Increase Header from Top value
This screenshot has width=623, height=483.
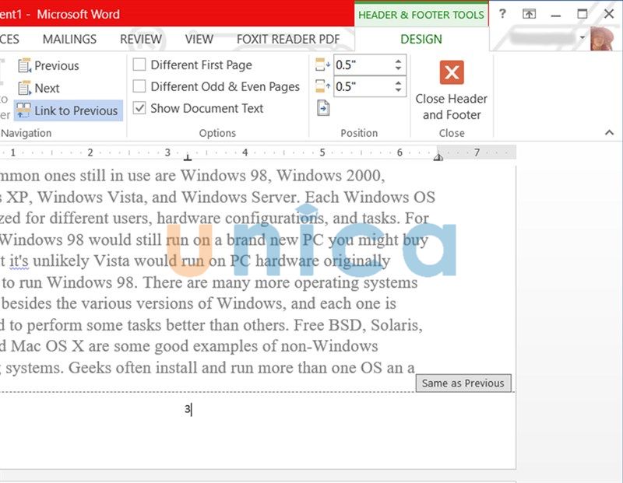(398, 61)
